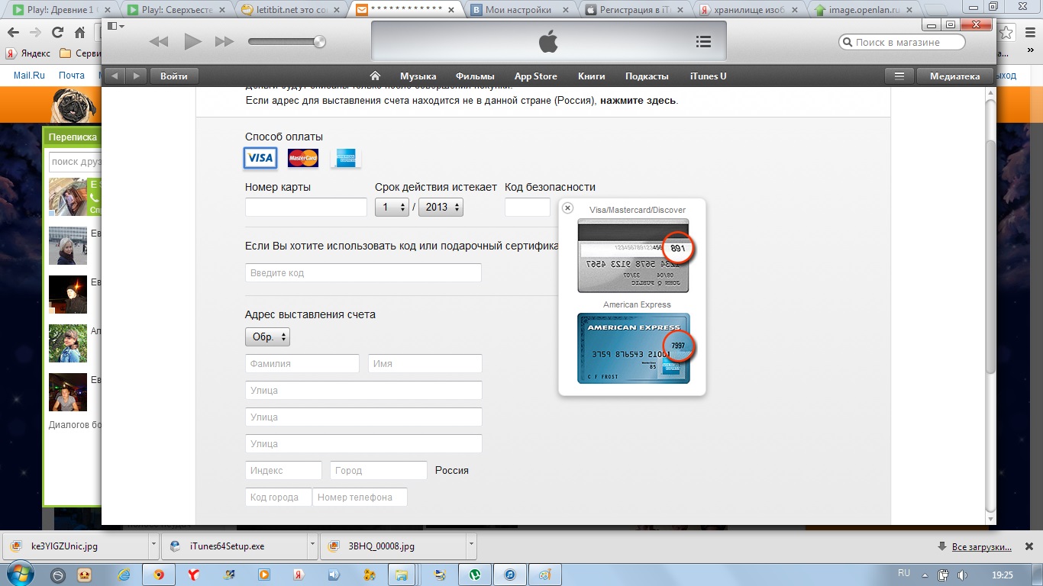Open uTorrent taskbar icon
The image size is (1043, 586).
(476, 575)
